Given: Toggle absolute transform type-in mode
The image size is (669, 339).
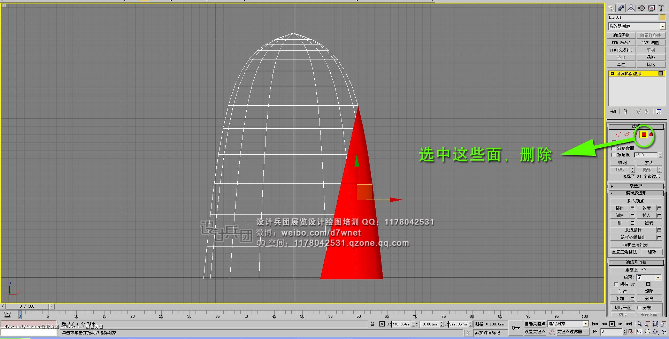Looking at the screenshot, I should point(382,324).
